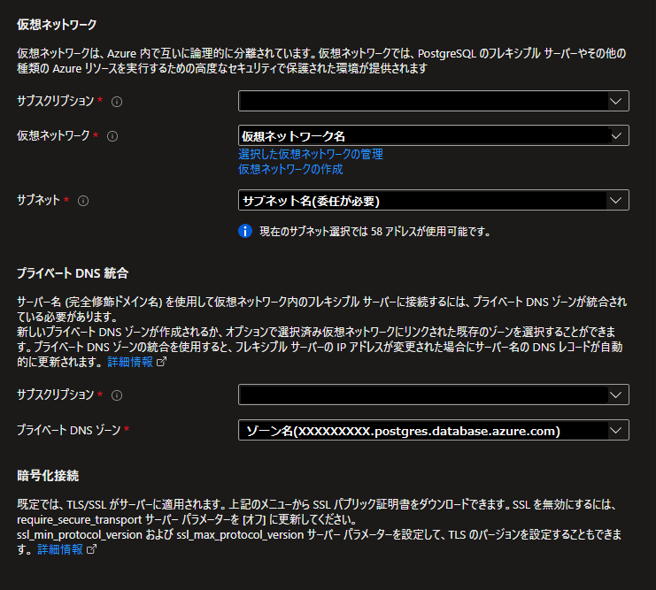
Task: Click info icon beside 仮想ネットワーク label
Action: click(x=112, y=136)
